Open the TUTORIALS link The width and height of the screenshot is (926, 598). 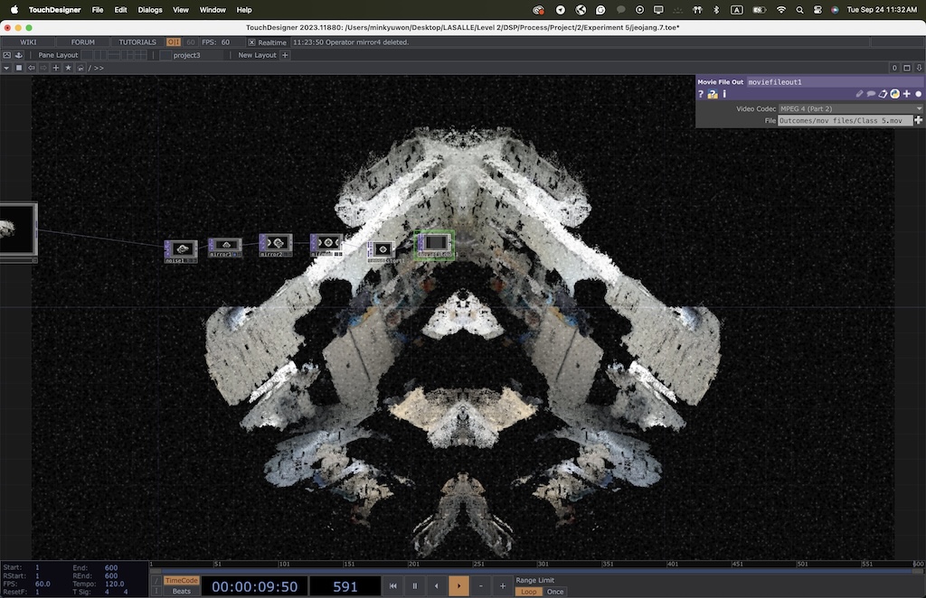[x=137, y=42]
